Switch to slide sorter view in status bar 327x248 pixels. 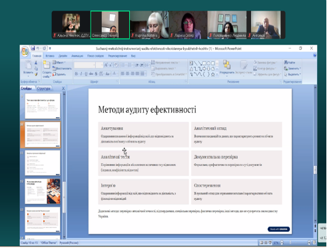[x=266, y=243]
